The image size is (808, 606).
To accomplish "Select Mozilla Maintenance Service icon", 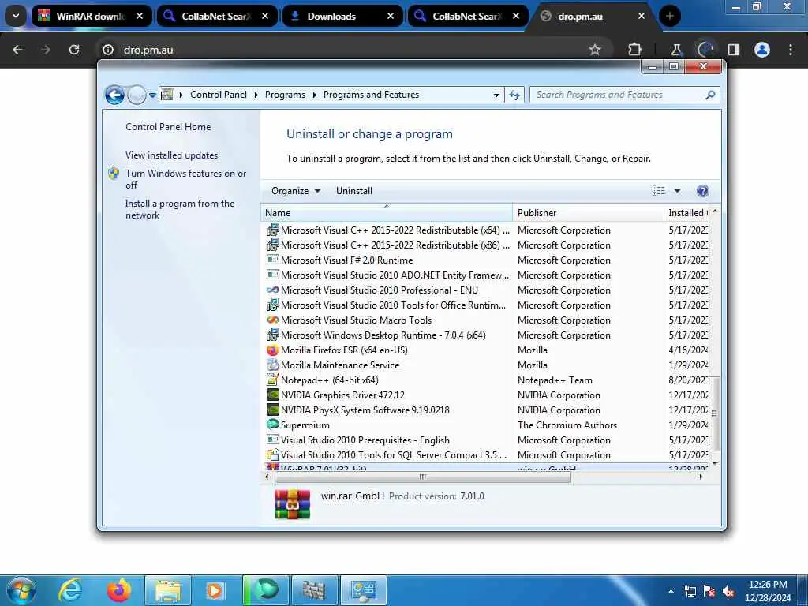I will (272, 365).
